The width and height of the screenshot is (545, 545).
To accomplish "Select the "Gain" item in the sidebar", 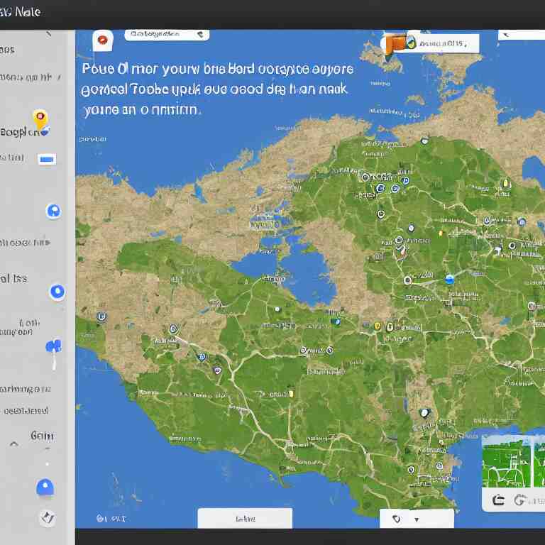I will [41, 436].
